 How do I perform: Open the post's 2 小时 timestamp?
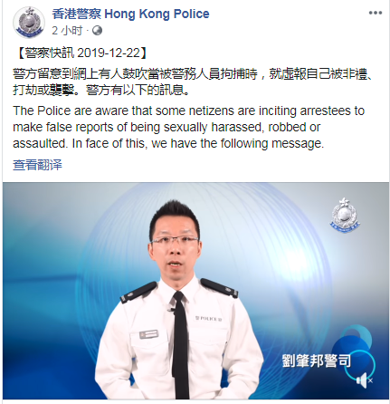tap(67, 31)
